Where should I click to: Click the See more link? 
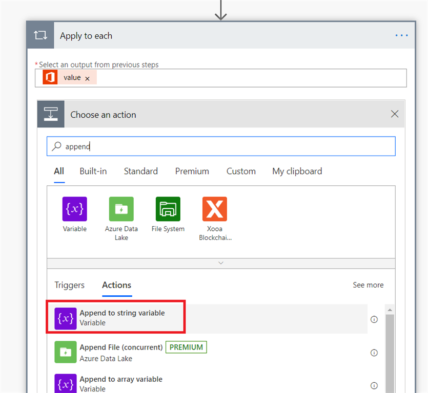(x=368, y=285)
